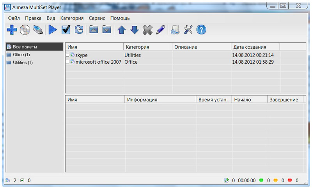Open settings with wrench and screwdriver icon
Image resolution: width=312 pixels, height=189 pixels.
pos(188,30)
